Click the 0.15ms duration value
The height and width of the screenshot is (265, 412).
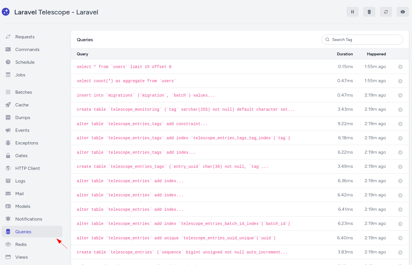coord(345,67)
